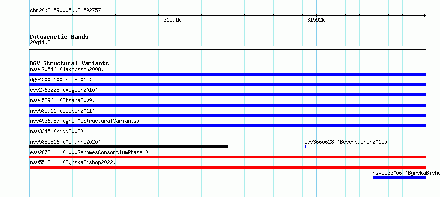
Task: Click the cytogenetic band 20q11.21 bar
Action: click(x=227, y=48)
